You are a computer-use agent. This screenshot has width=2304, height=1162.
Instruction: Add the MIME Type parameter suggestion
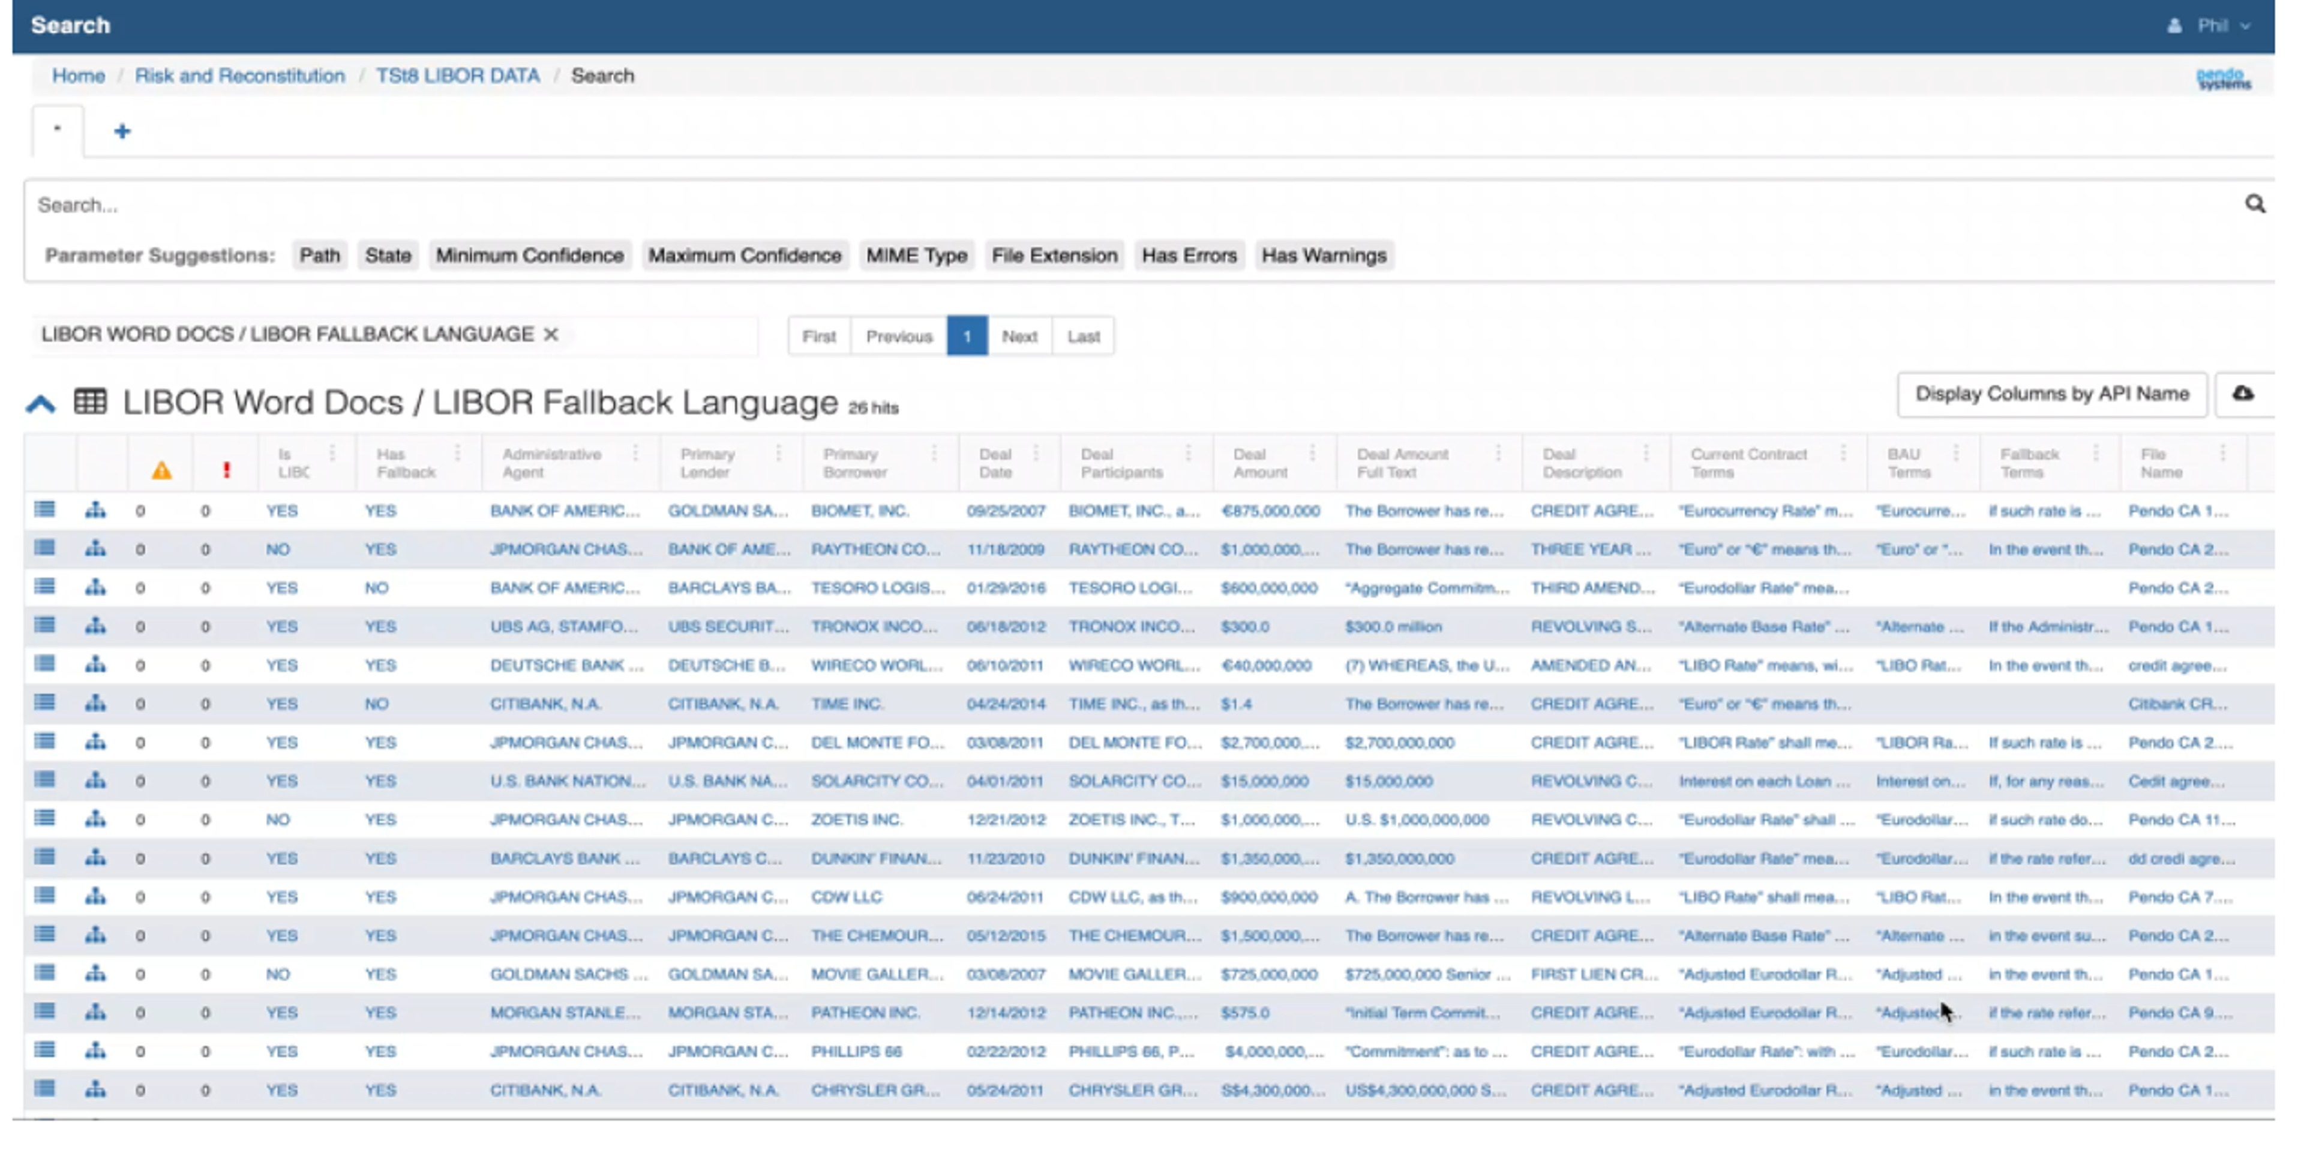pos(917,256)
